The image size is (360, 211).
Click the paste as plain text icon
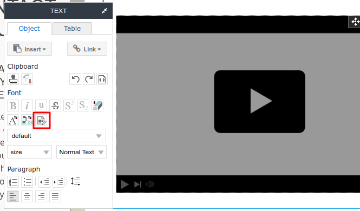[x=27, y=79]
